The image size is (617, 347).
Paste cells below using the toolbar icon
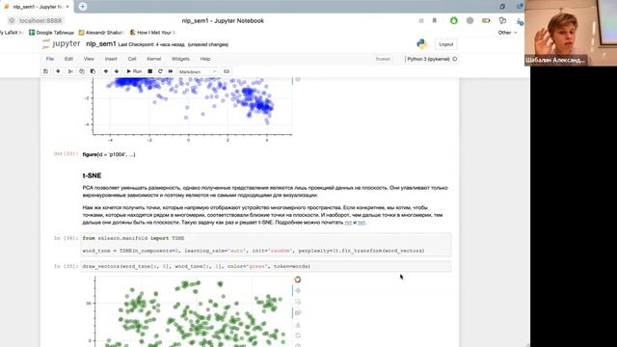click(x=93, y=71)
